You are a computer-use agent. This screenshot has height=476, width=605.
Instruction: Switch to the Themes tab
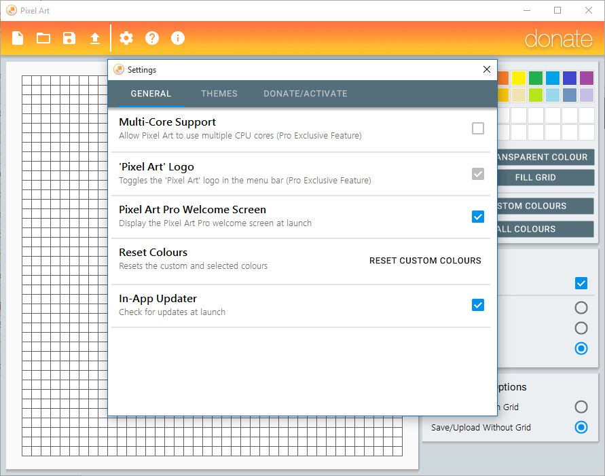(219, 93)
